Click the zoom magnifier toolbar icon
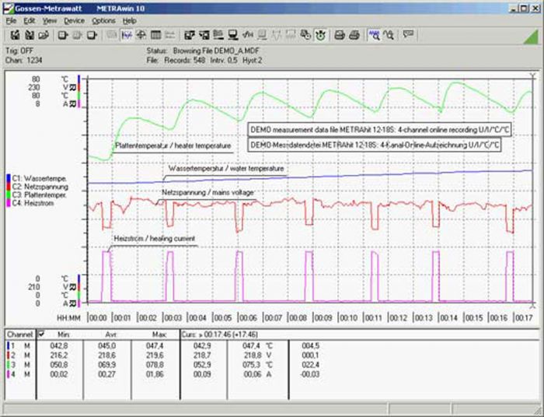The image size is (544, 417). pyautogui.click(x=374, y=34)
